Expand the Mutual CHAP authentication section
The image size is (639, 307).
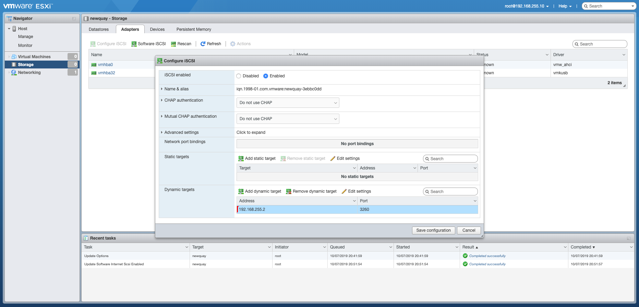tap(162, 116)
